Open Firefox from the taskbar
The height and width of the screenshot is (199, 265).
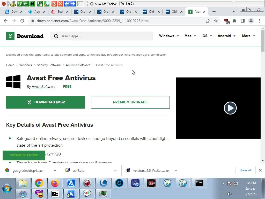(55, 183)
